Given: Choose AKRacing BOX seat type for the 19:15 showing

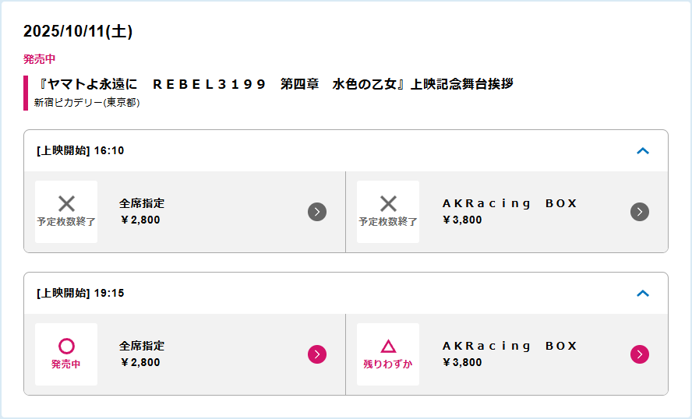Looking at the screenshot, I should (x=510, y=346).
